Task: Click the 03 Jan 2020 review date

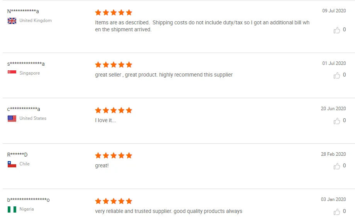Action: point(333,199)
